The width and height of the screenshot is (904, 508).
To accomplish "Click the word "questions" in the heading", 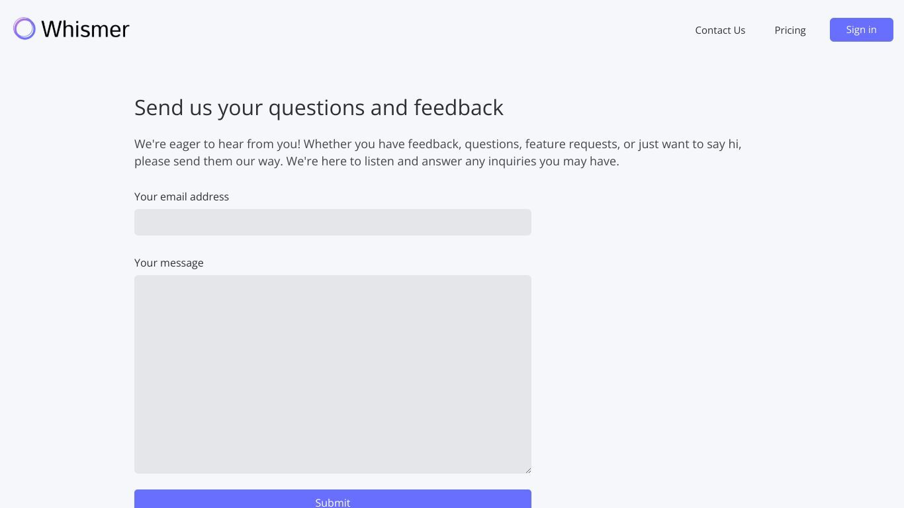I will [x=316, y=108].
